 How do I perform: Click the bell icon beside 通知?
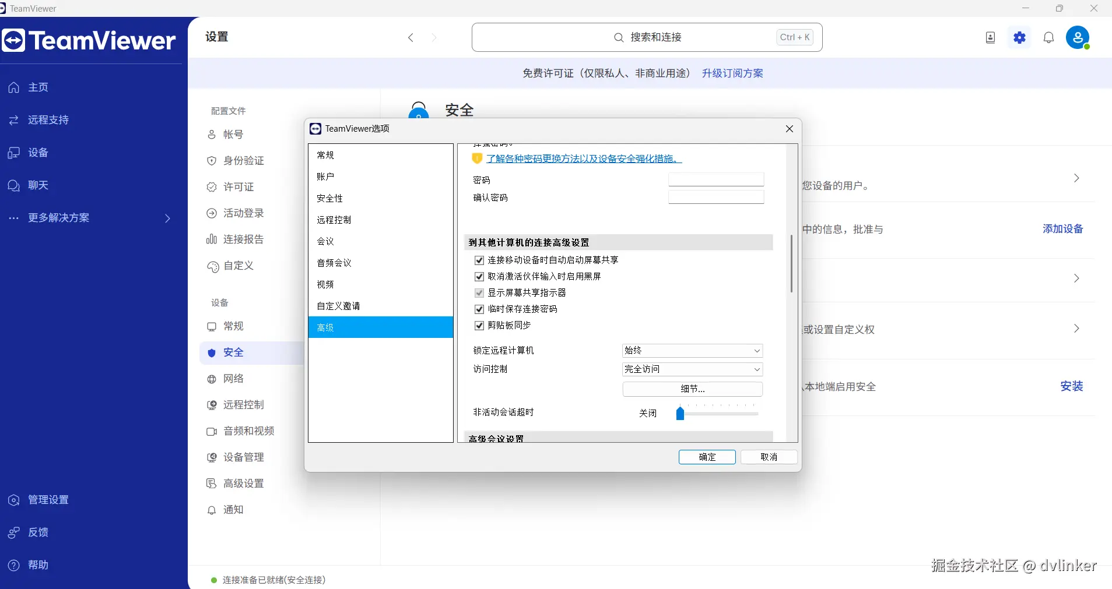click(212, 510)
